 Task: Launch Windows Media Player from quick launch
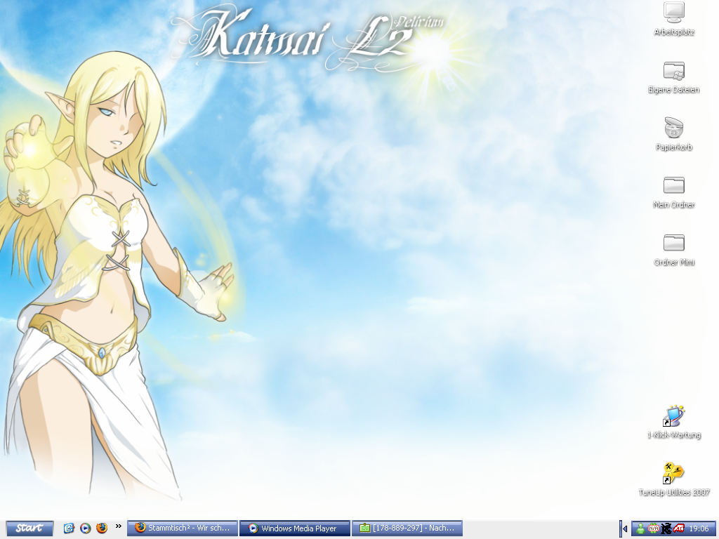pos(85,528)
